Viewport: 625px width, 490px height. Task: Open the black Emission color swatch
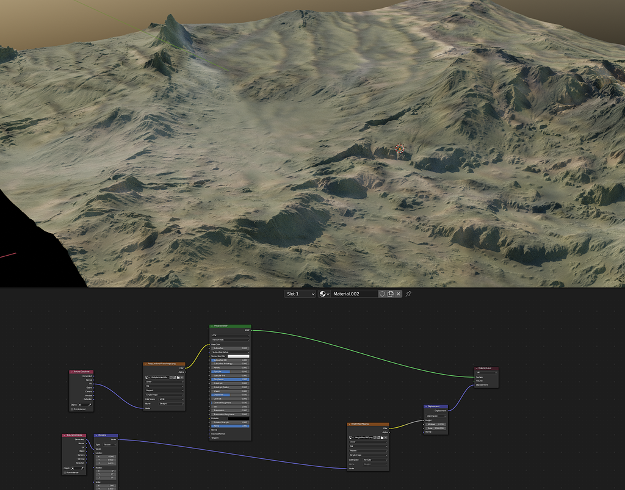pos(239,418)
